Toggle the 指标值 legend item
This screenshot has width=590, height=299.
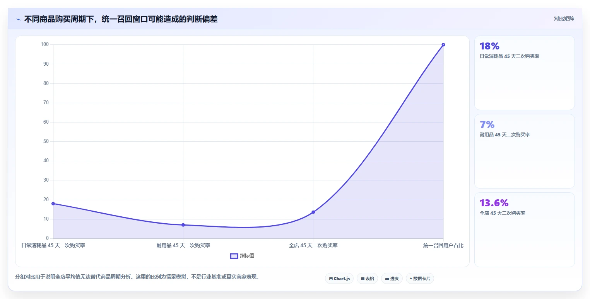click(242, 256)
